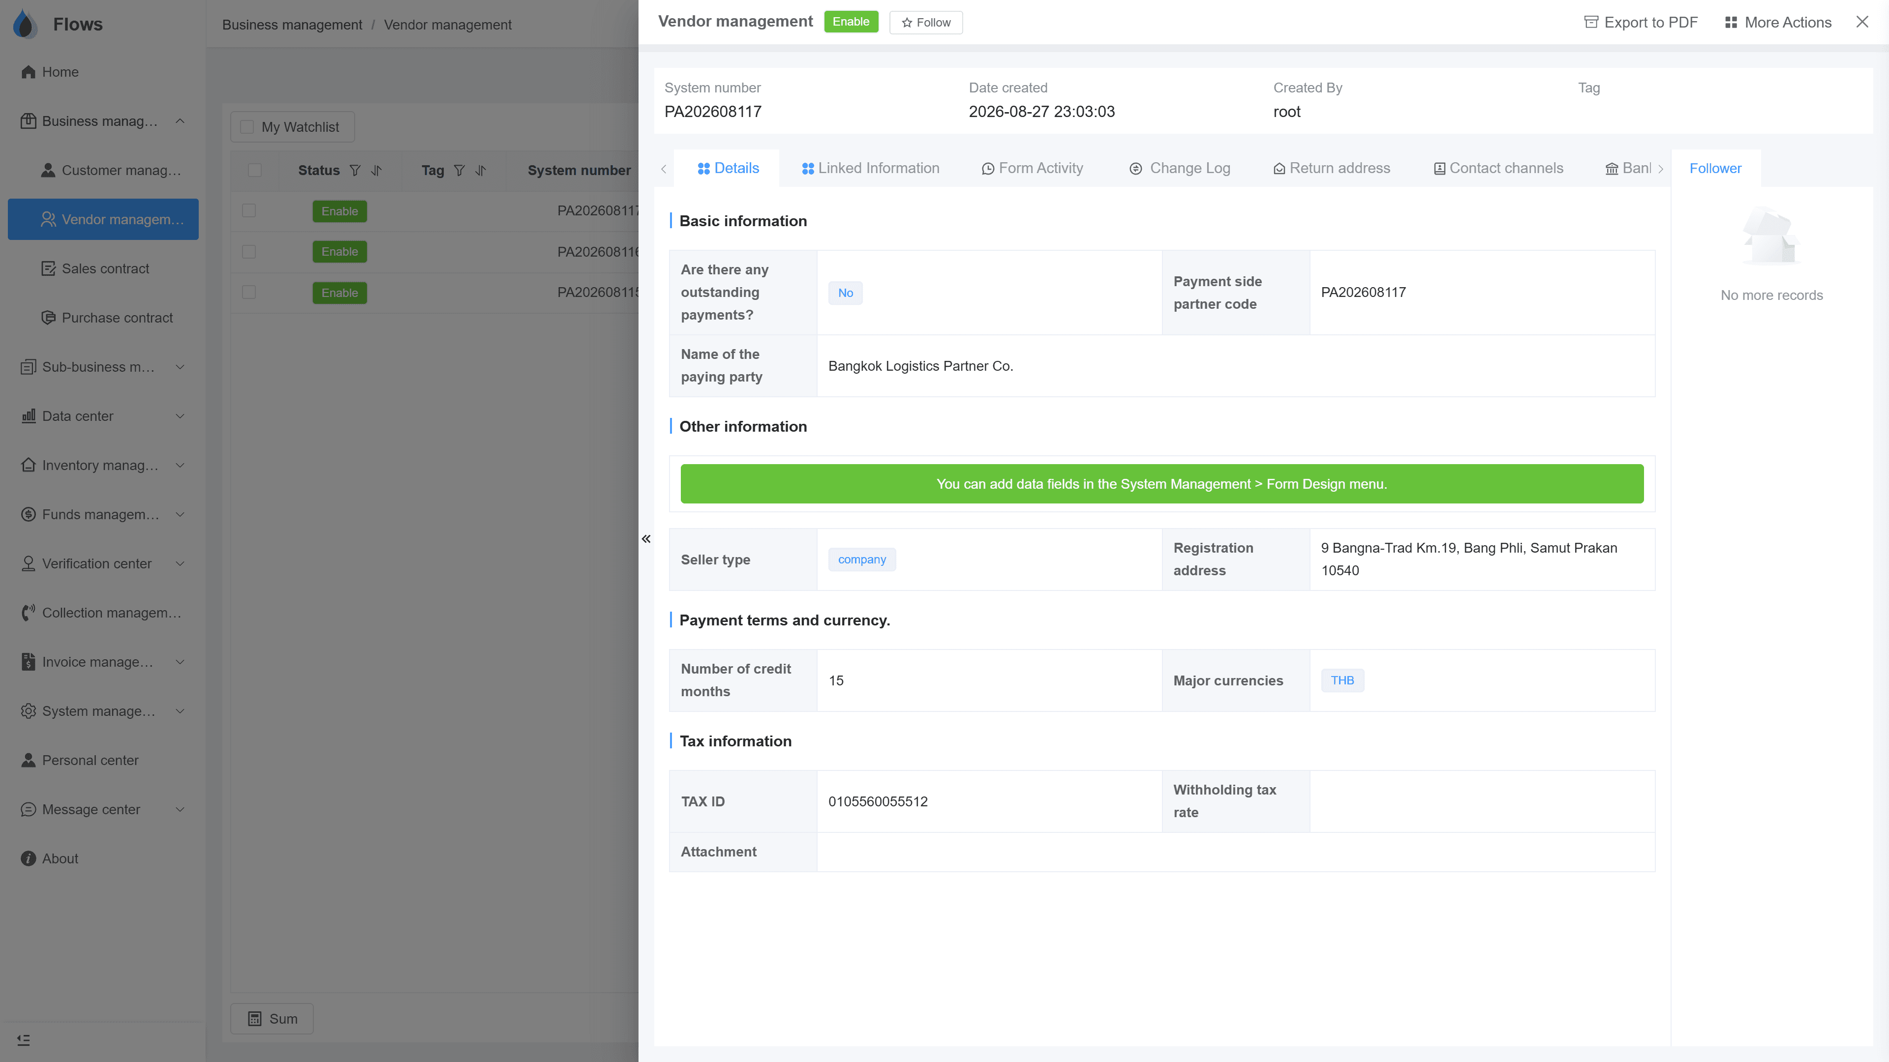Expand the Sub-business menu chevron

180,366
